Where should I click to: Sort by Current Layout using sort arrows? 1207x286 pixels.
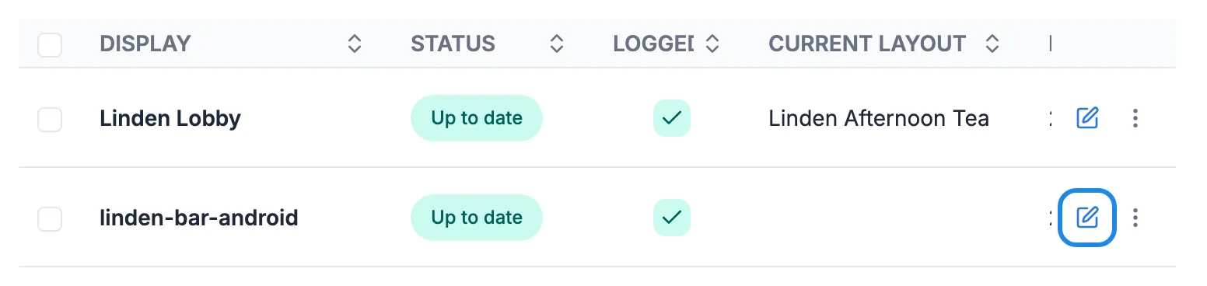(x=992, y=44)
